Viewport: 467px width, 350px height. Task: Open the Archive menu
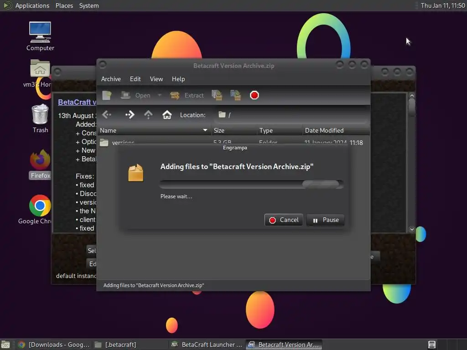click(111, 79)
